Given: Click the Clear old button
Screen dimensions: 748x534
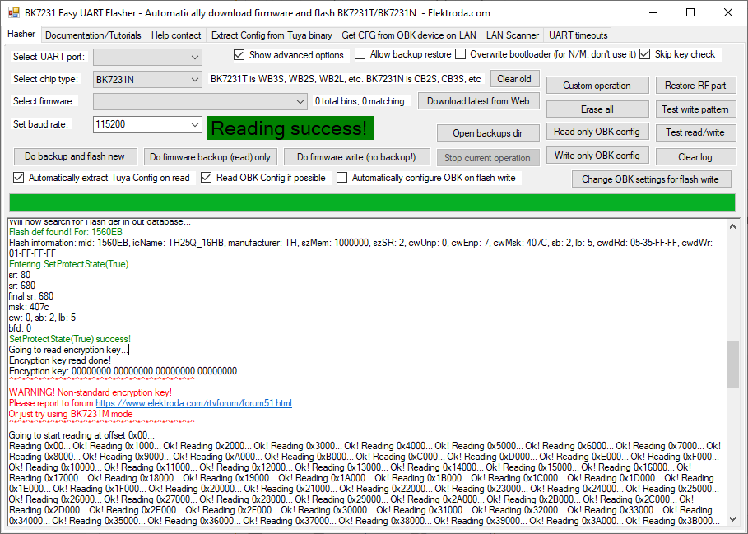Looking at the screenshot, I should (x=514, y=79).
